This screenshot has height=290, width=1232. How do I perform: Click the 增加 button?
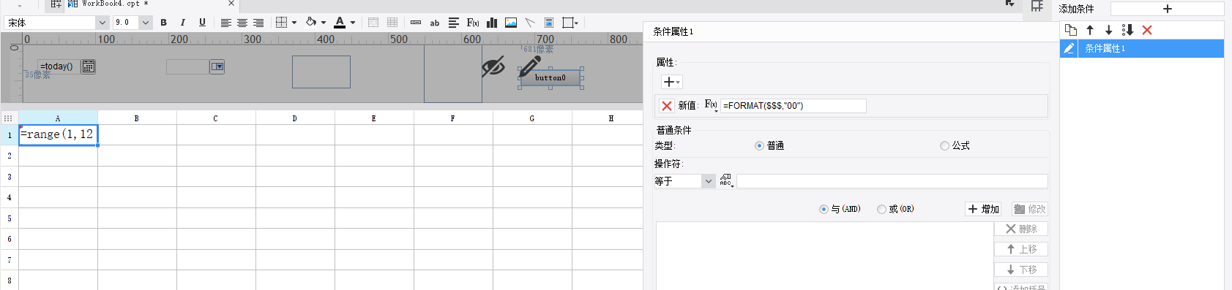(983, 209)
